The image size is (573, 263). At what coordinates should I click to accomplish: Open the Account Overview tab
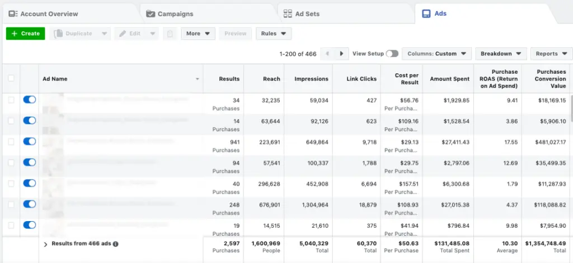[44, 13]
